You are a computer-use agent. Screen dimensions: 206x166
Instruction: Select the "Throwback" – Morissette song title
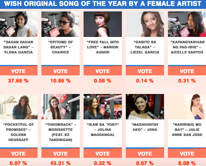(61, 132)
